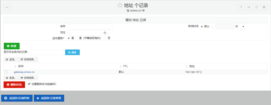Choose 否 for 逆向更新
271x105 pixels.
[x=105, y=38]
